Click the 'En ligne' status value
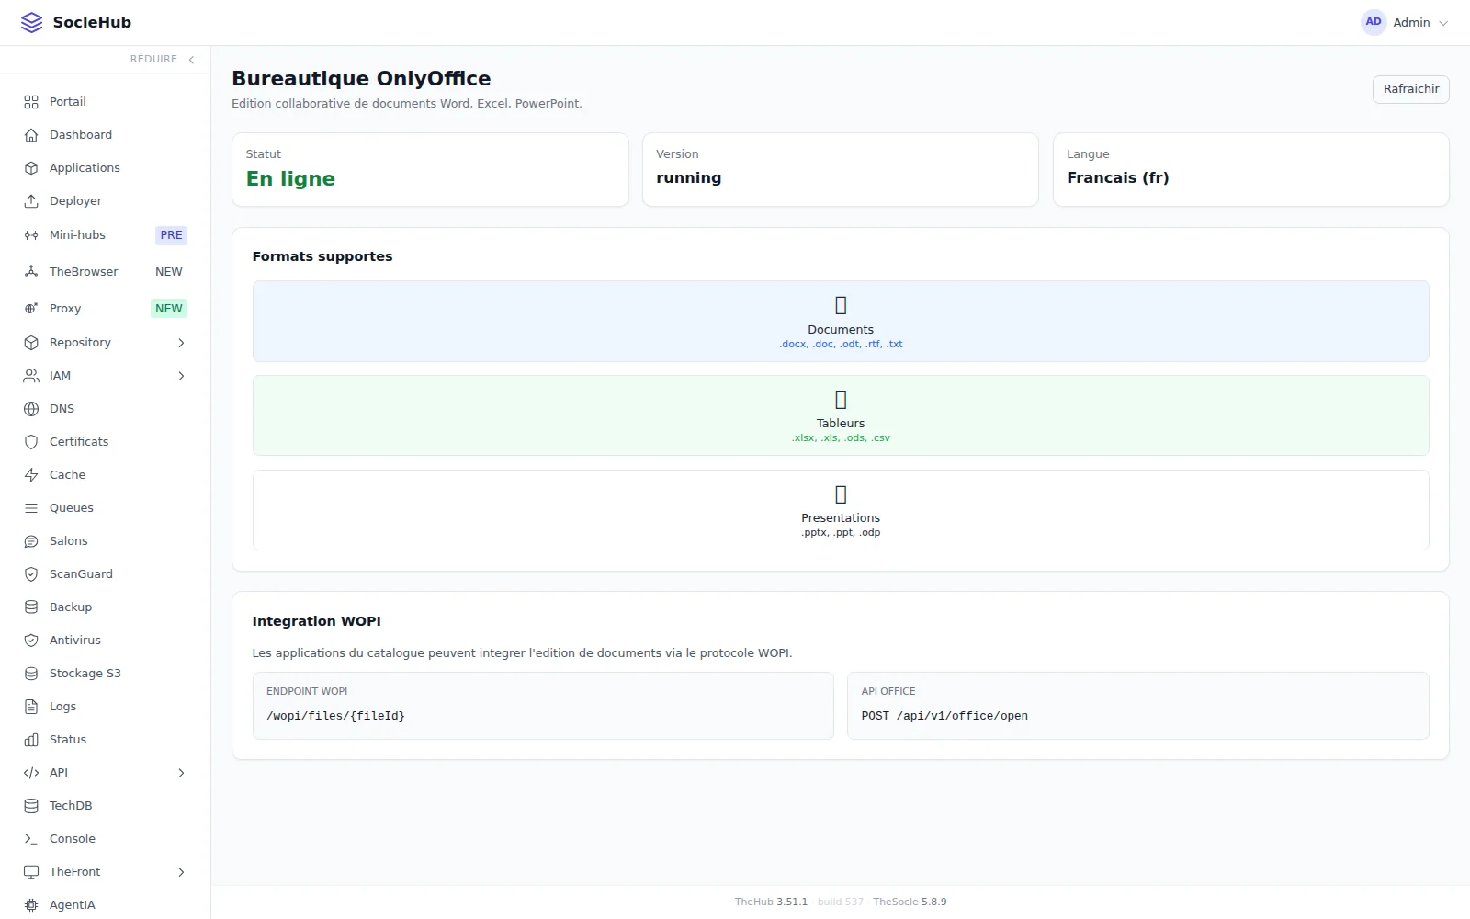The width and height of the screenshot is (1470, 919). tap(290, 178)
